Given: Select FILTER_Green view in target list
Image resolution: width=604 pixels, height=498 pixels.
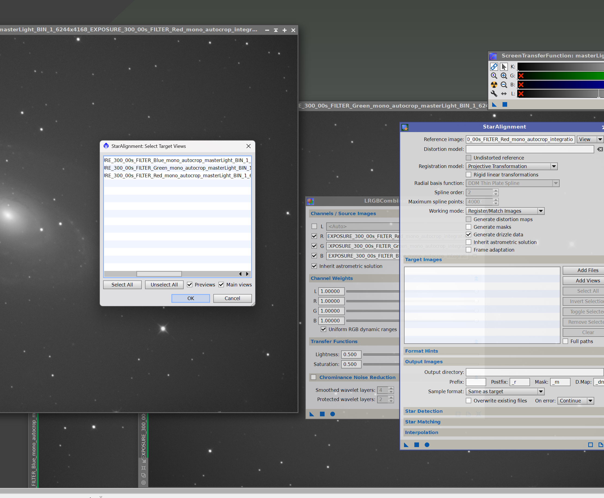Looking at the screenshot, I should [x=177, y=168].
